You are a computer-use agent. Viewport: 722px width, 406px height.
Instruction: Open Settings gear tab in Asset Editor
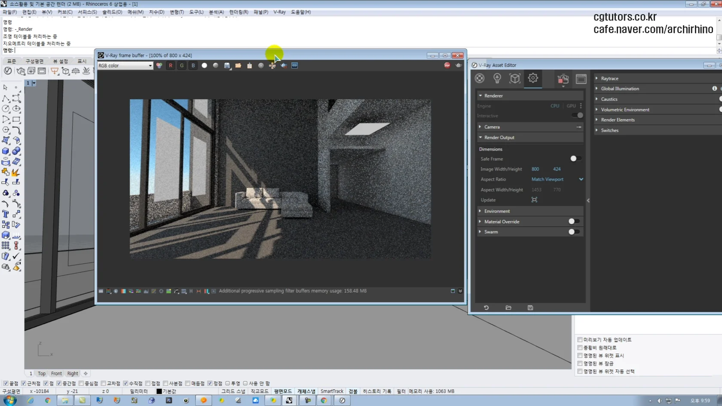533,78
